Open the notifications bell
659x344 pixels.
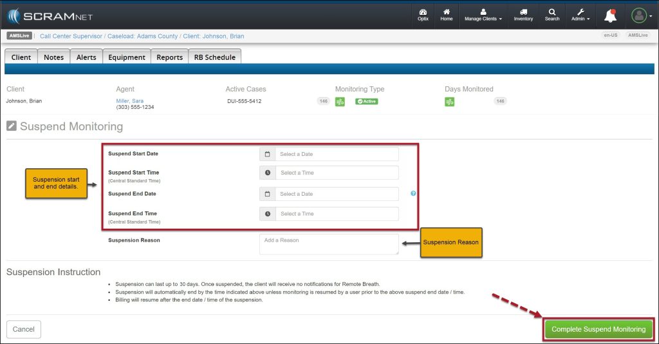pos(609,15)
